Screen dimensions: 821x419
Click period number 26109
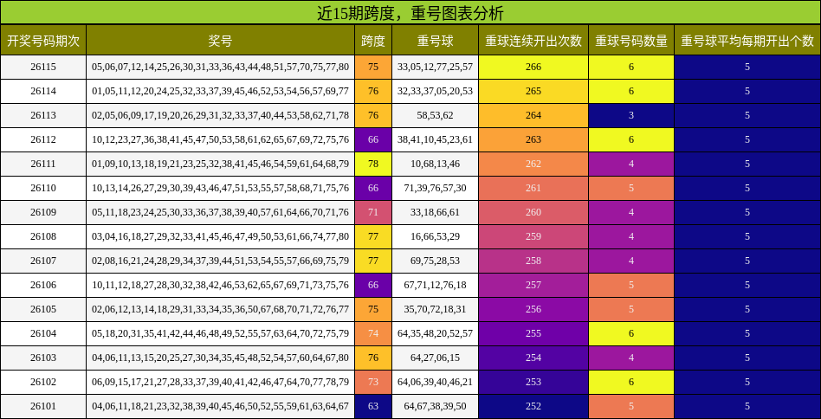pyautogui.click(x=43, y=212)
